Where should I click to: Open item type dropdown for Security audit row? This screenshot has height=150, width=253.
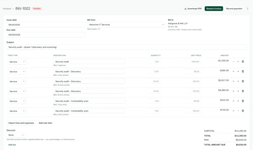click(x=17, y=62)
